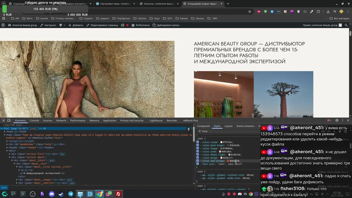Image resolution: width=352 pixels, height=198 pixels.
Task: Click the 'grid' badge on about__block
Action: click(x=52, y=161)
